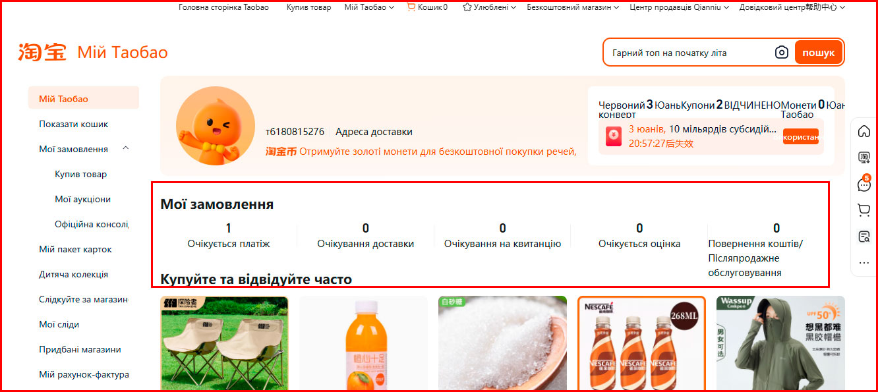Screen dimensions: 878x392
Task: Click the cart icon in right sidebar
Action: 864,210
